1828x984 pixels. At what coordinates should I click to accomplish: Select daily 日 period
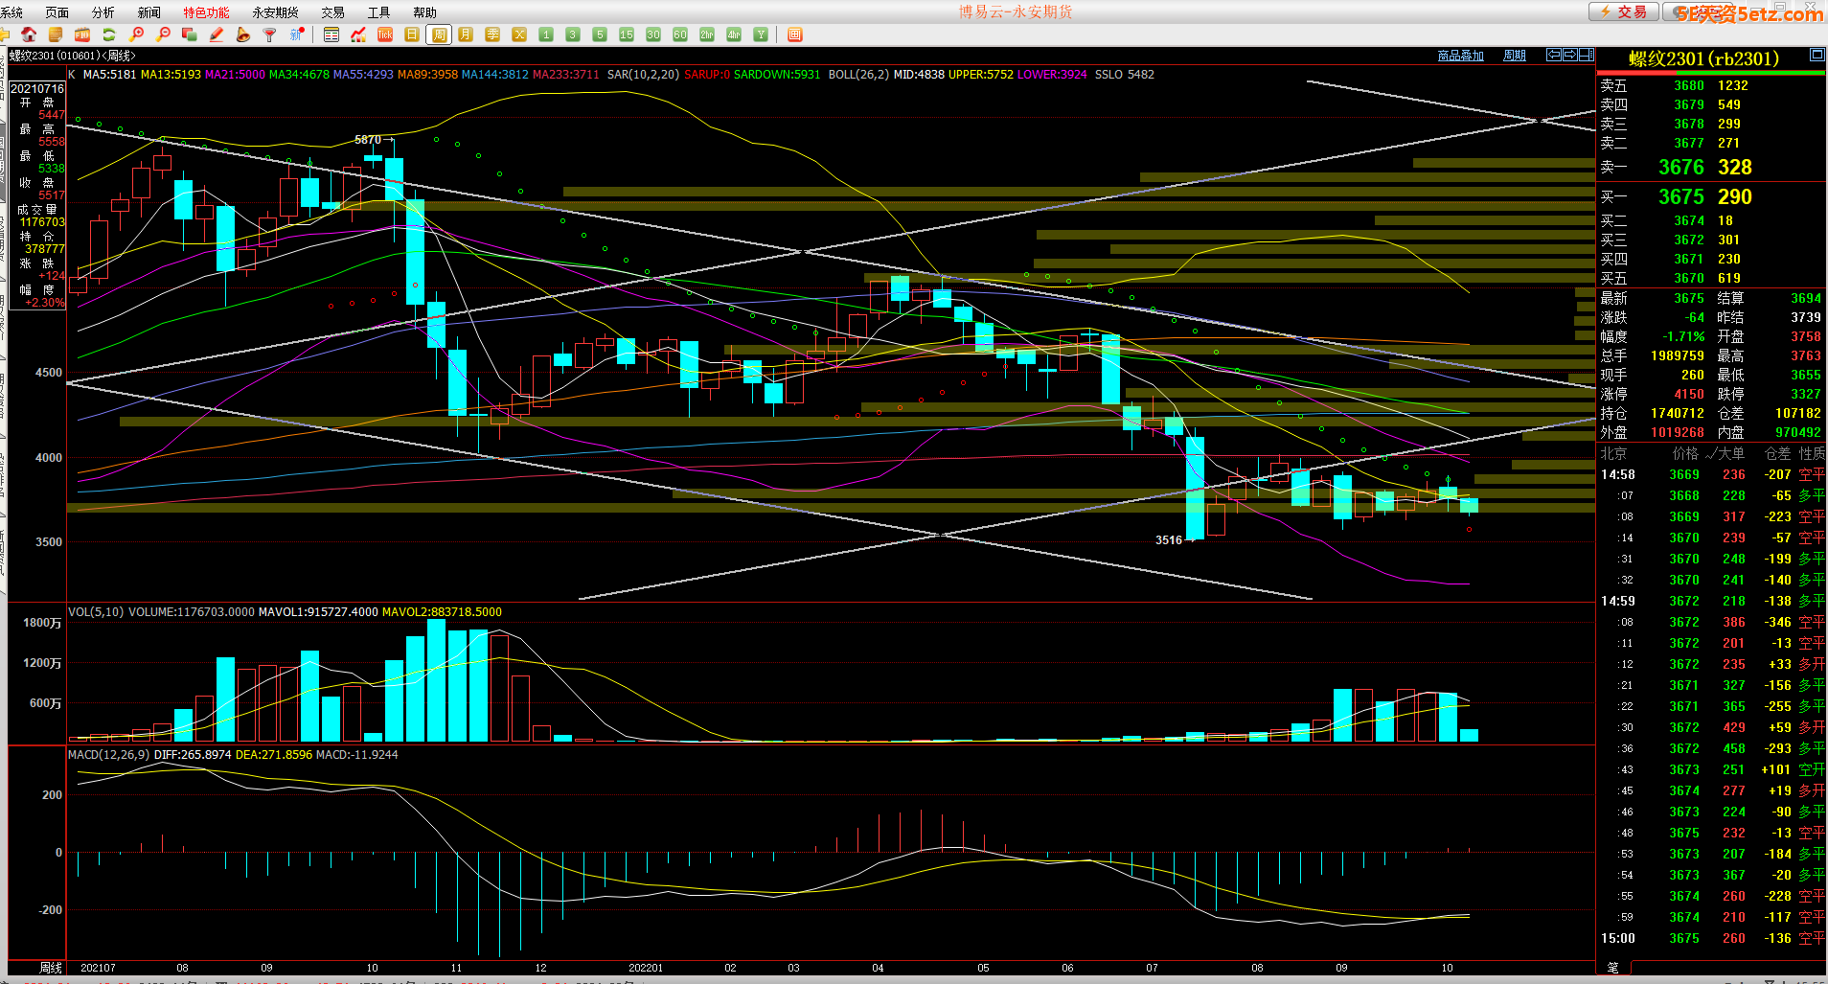tap(412, 34)
